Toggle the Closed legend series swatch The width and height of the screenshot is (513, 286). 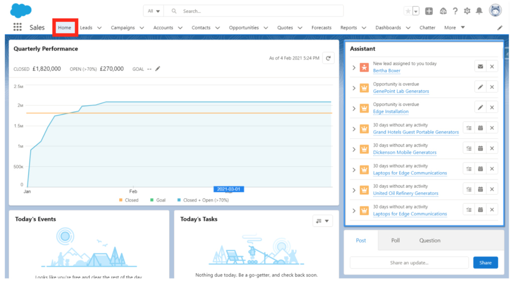coord(121,200)
